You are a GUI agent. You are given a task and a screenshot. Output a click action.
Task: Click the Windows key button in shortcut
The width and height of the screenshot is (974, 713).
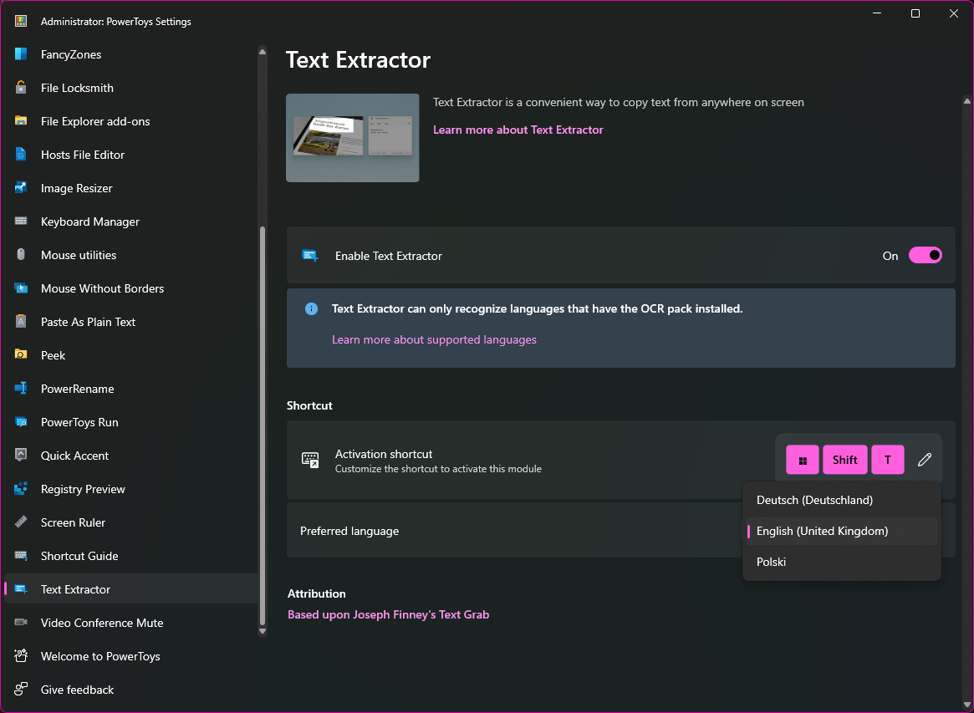click(x=803, y=460)
